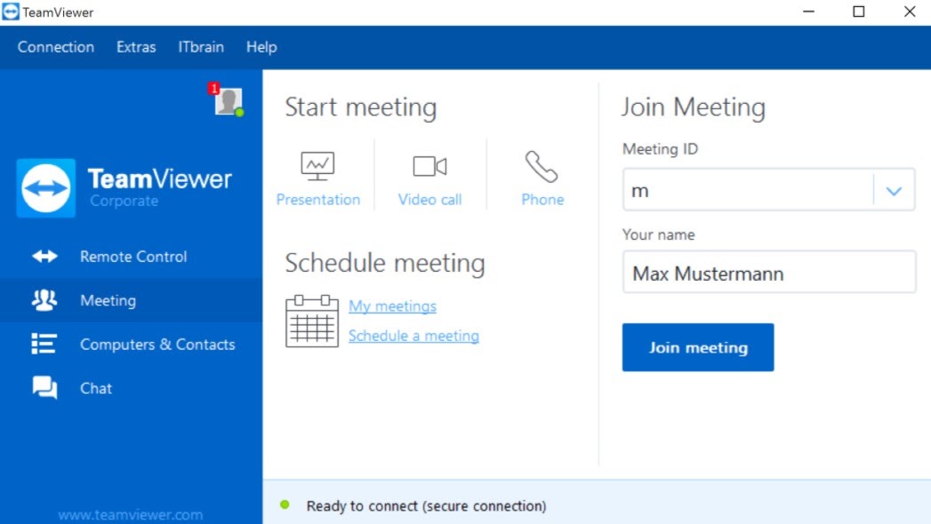Click the TeamViewer logo icon in sidebar

[46, 188]
